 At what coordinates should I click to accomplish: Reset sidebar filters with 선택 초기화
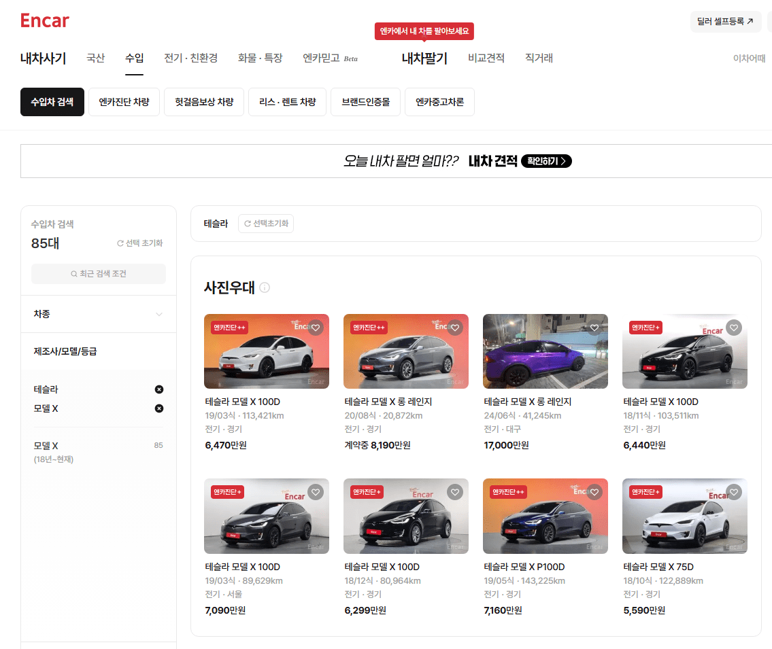pyautogui.click(x=140, y=243)
